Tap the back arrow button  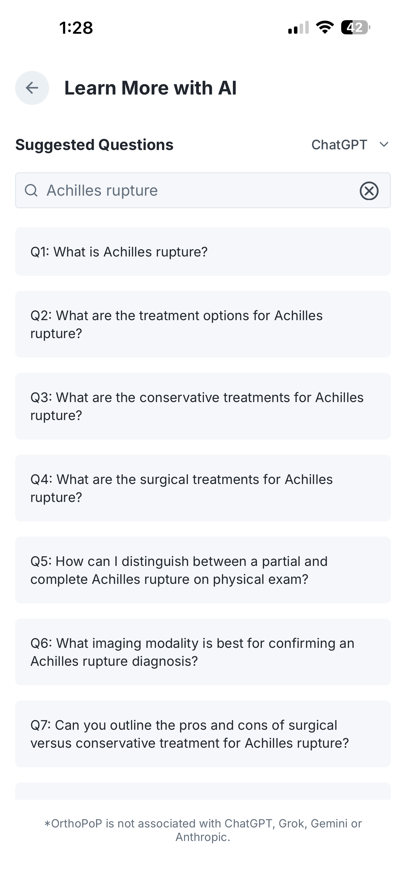(x=32, y=88)
